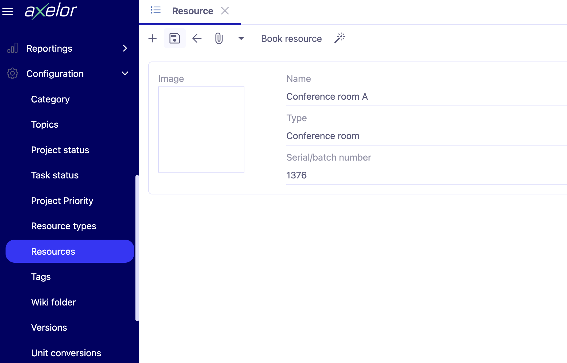Open the attachment dropdown arrow
The width and height of the screenshot is (567, 363).
point(241,38)
